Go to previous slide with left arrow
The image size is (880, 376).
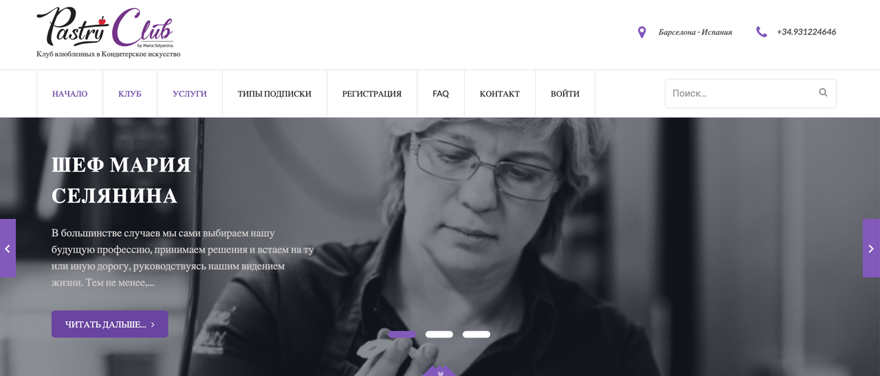(8, 248)
